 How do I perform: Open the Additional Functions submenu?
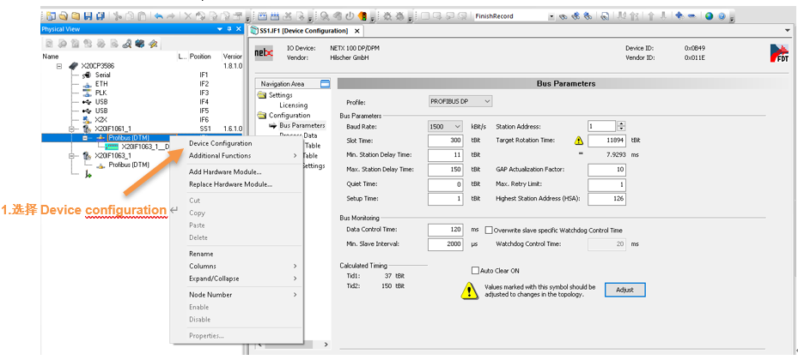pyautogui.click(x=237, y=155)
